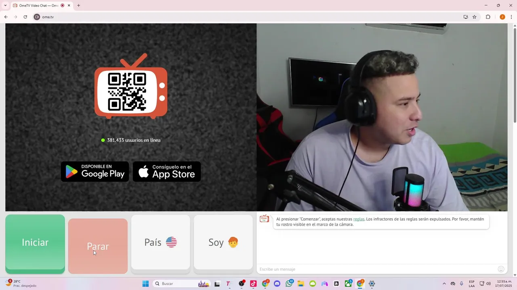Open a new browser tab
Viewport: 517px width, 290px height.
78,6
